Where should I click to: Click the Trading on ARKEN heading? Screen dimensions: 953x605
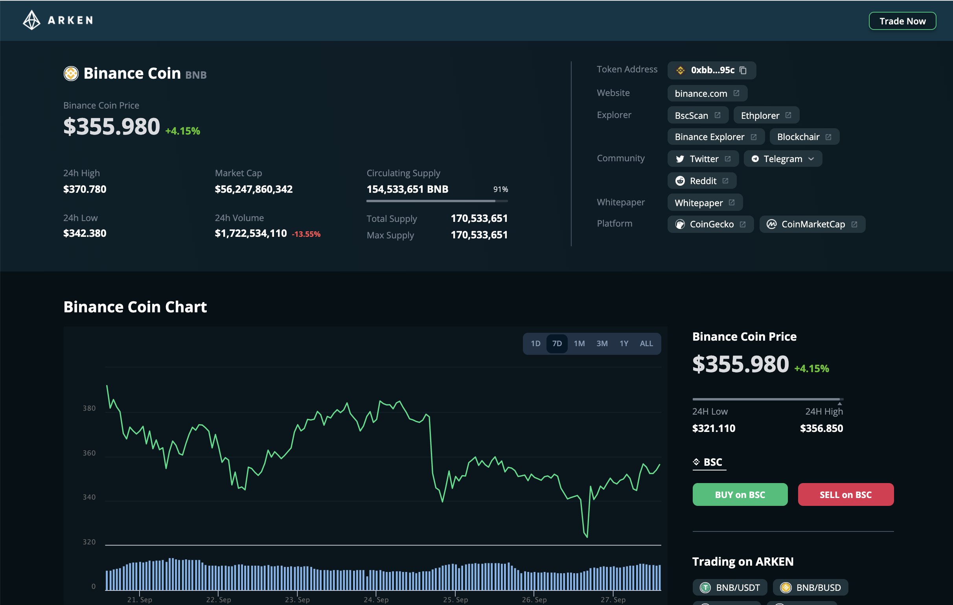coord(743,561)
